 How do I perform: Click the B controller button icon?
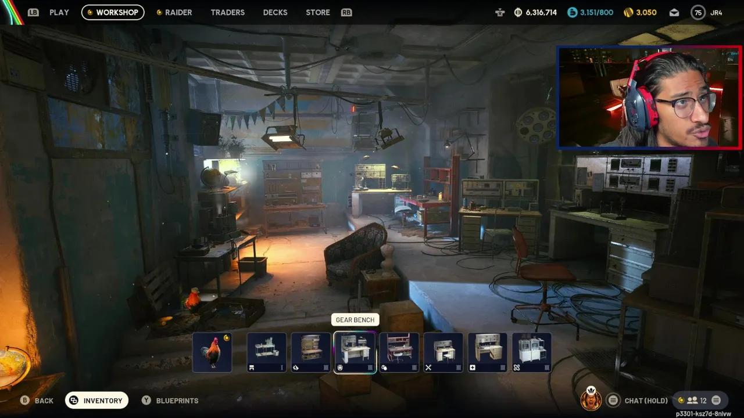tap(24, 401)
